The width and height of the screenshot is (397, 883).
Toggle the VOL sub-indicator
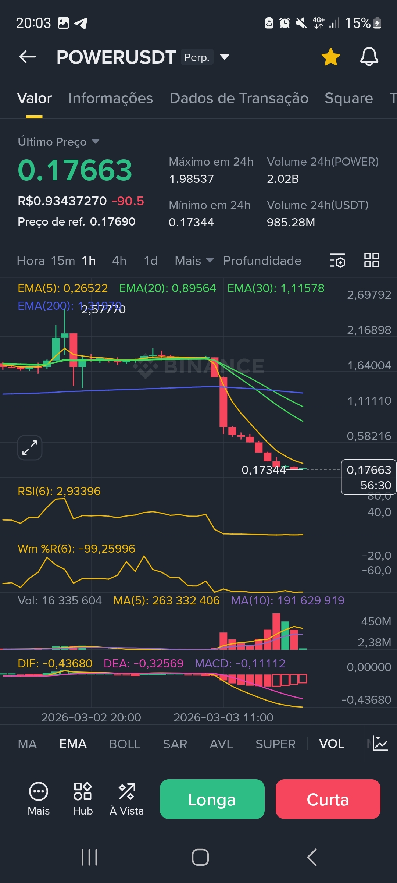pos(332,744)
